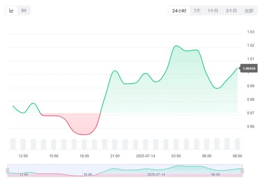Image resolution: width=269 pixels, height=180 pixels.
Task: Click the 06:00 marker in navigator
Action: point(216,174)
